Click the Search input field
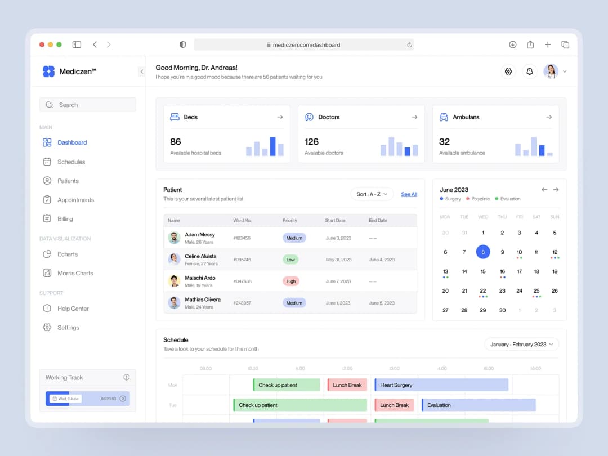This screenshot has height=456, width=608. click(x=87, y=105)
